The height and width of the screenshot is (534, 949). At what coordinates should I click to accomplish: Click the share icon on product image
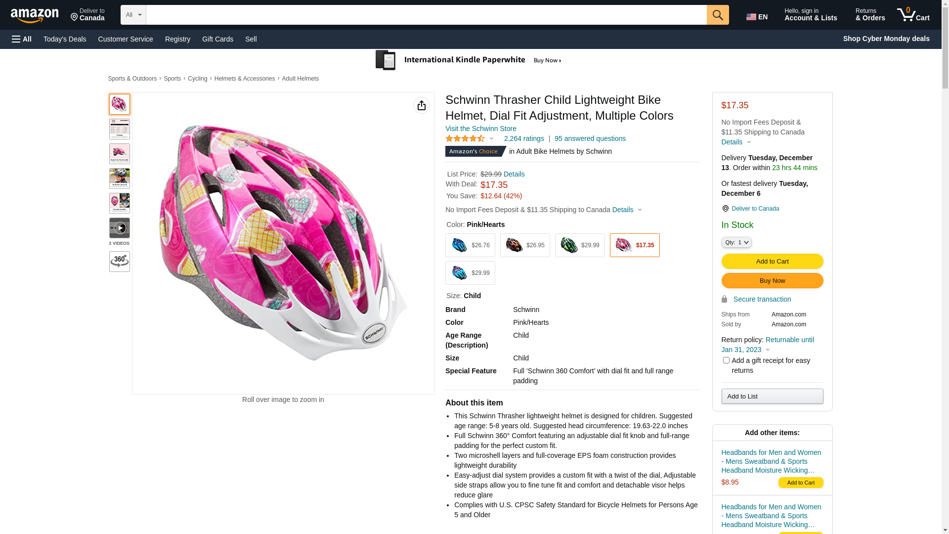421,105
